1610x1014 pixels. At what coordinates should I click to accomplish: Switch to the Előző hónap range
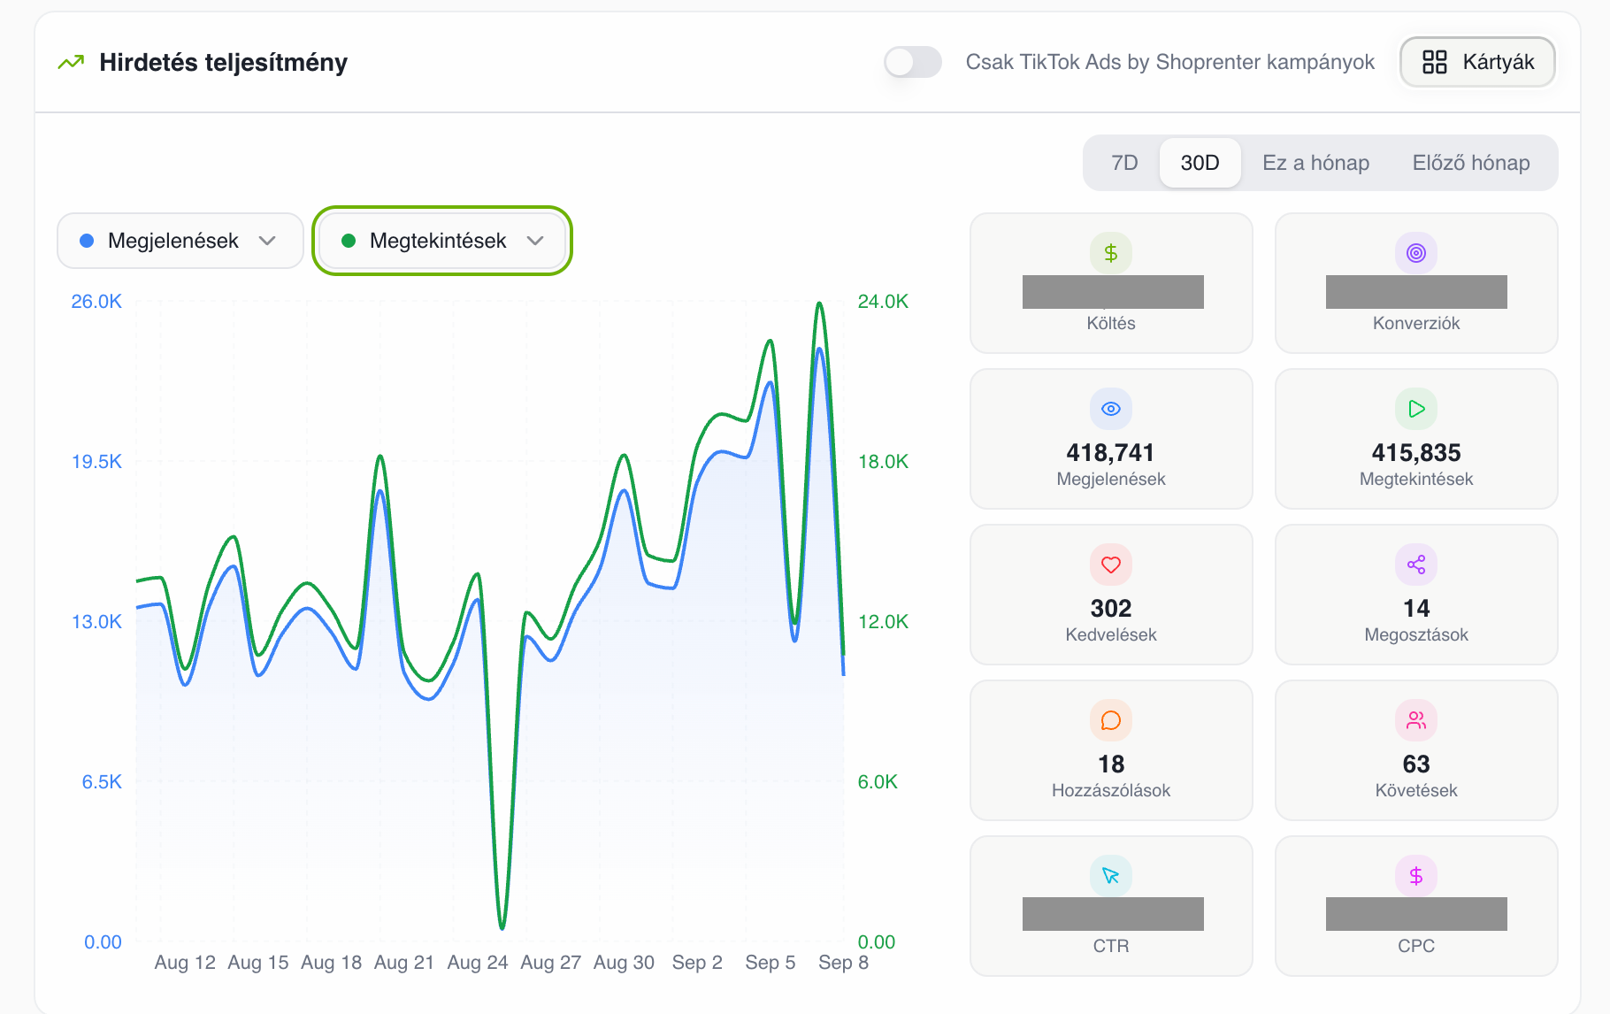pyautogui.click(x=1471, y=163)
